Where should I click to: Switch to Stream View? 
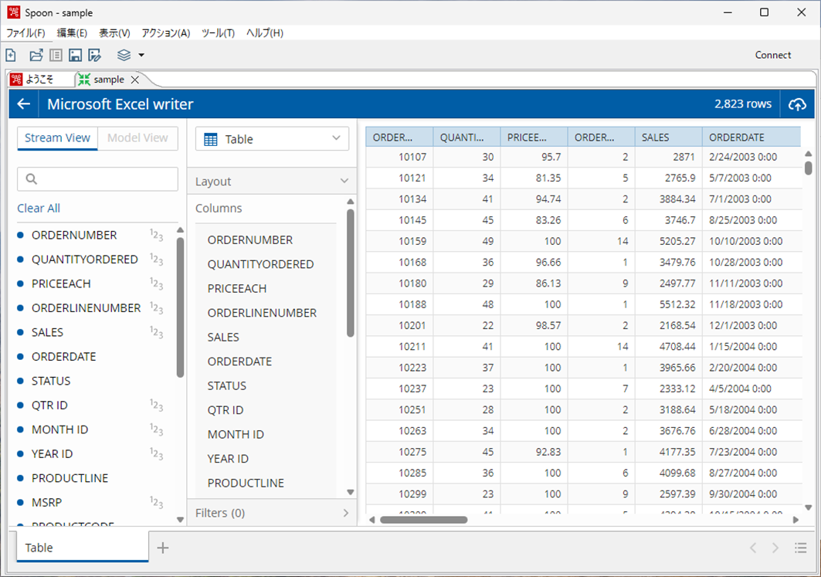pyautogui.click(x=58, y=137)
